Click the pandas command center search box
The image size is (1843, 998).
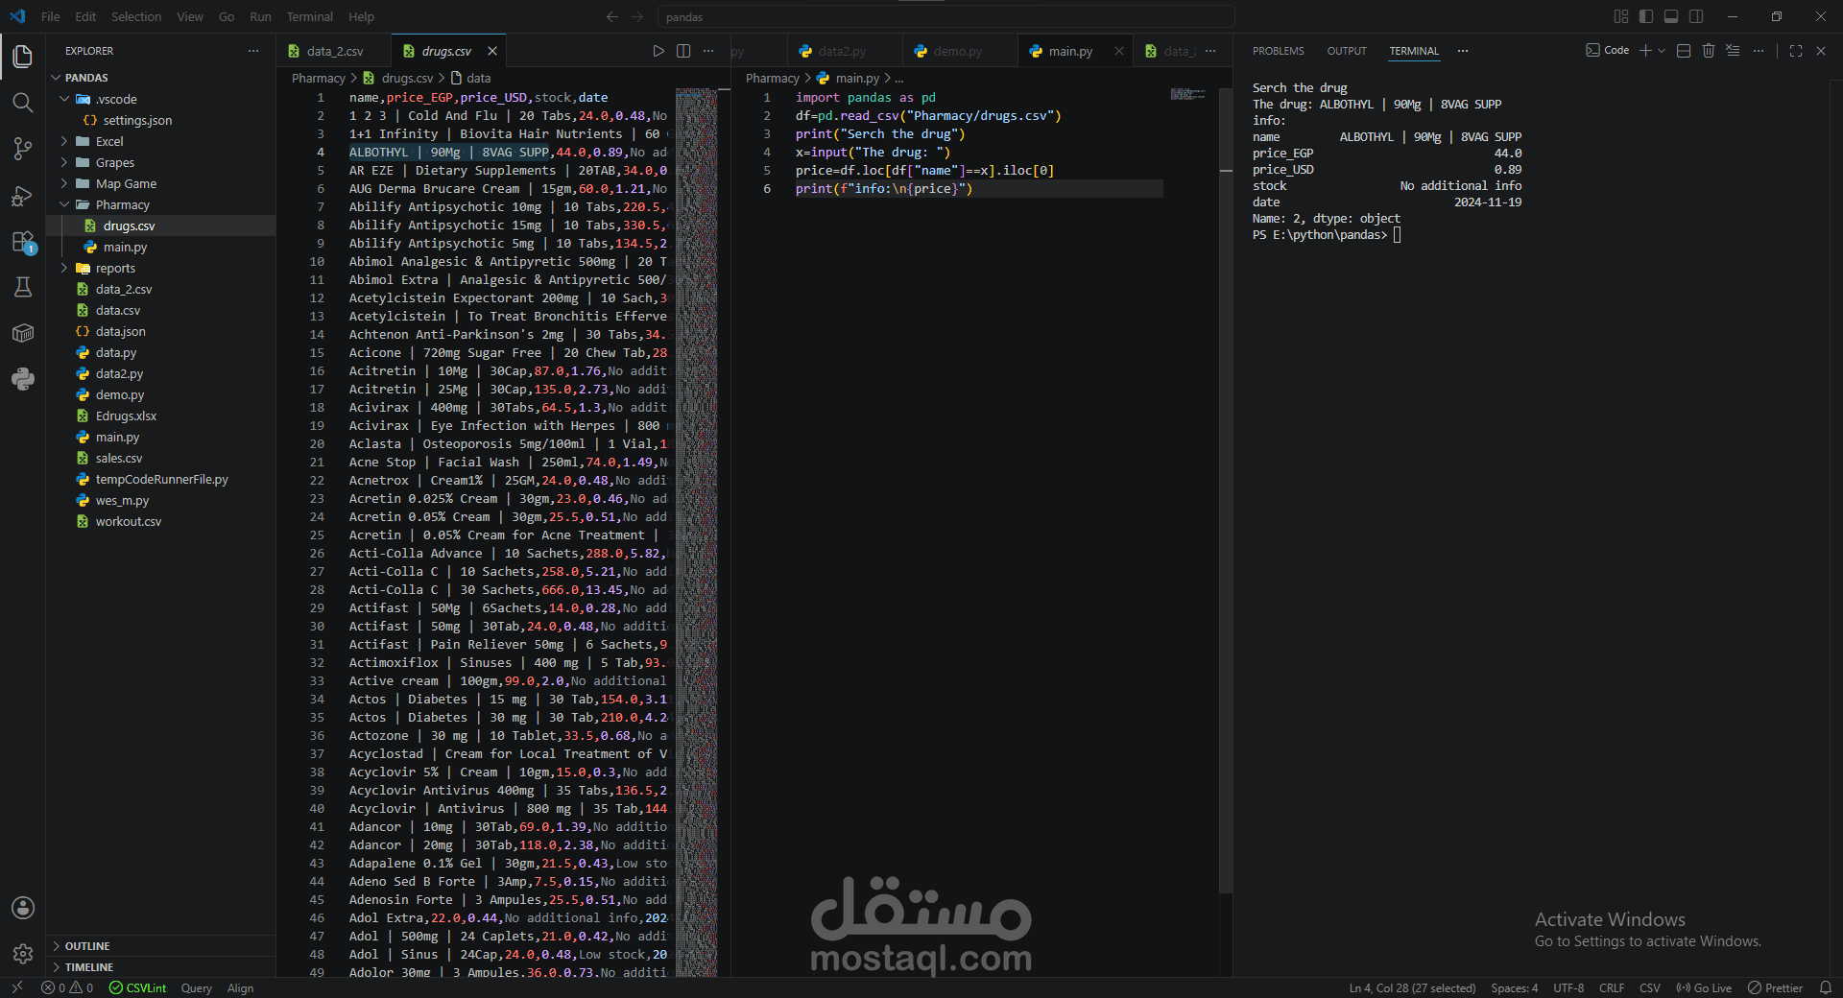tap(945, 16)
